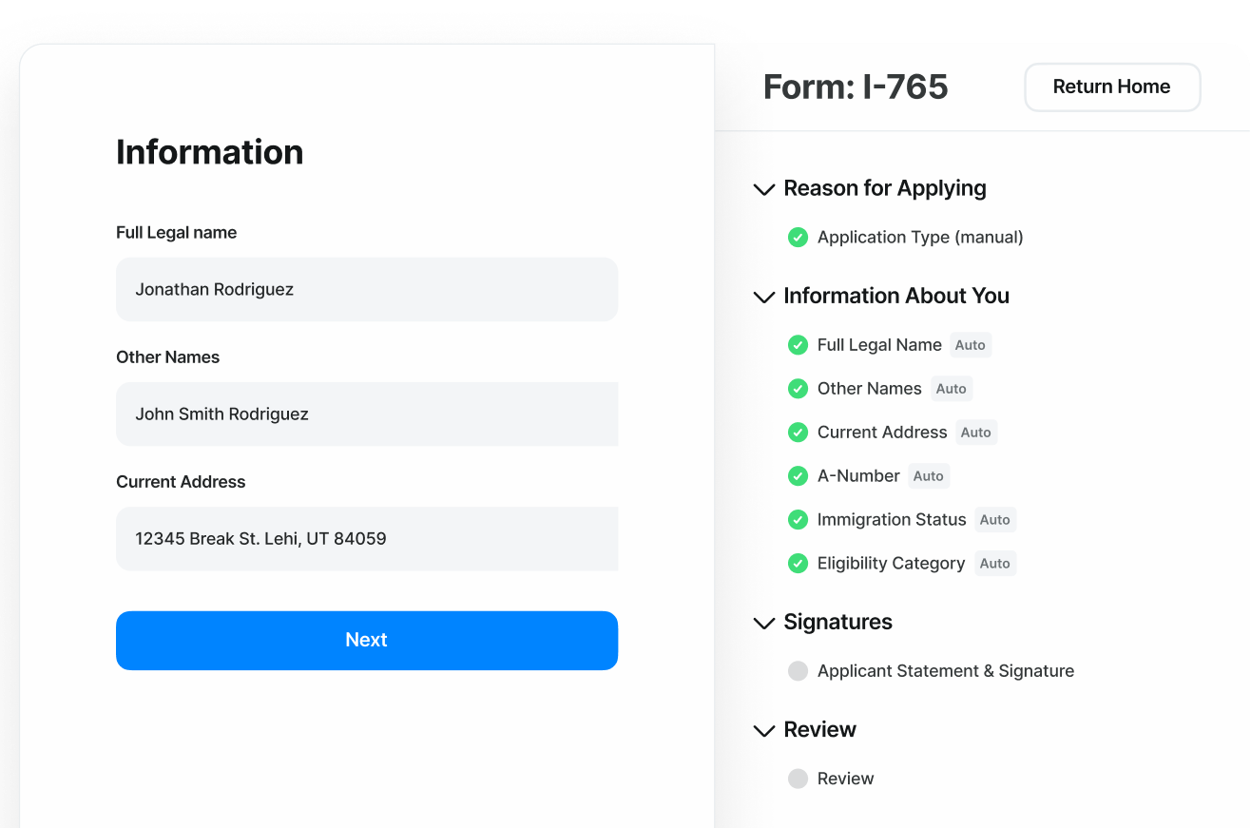Collapse the Reason for Applying section
The width and height of the screenshot is (1251, 828).
pyautogui.click(x=764, y=190)
